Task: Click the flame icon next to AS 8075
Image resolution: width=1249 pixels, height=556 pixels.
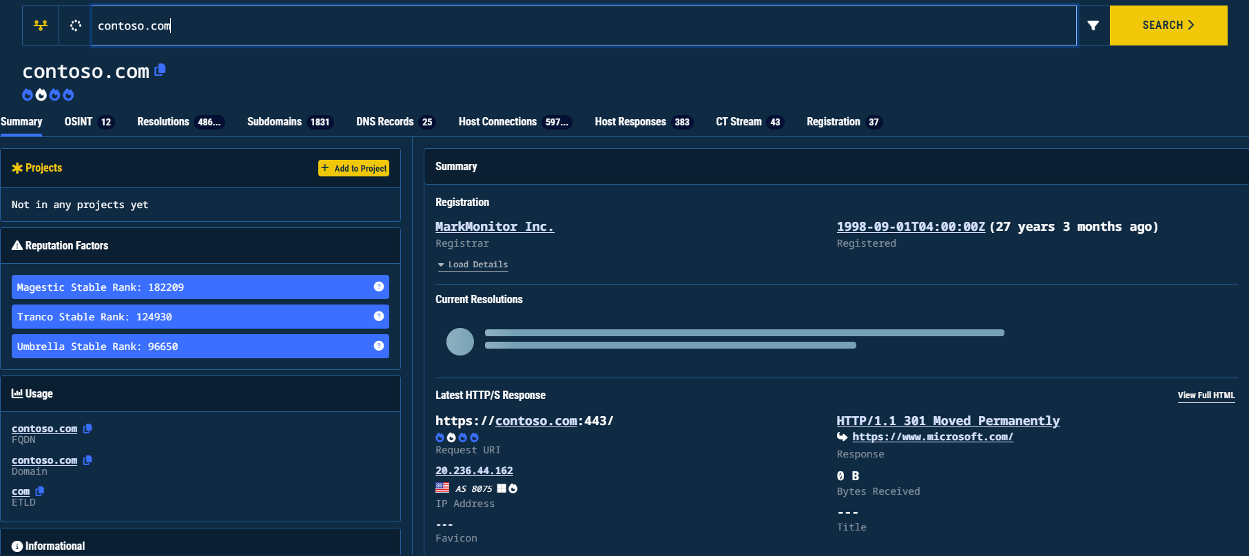Action: [513, 488]
